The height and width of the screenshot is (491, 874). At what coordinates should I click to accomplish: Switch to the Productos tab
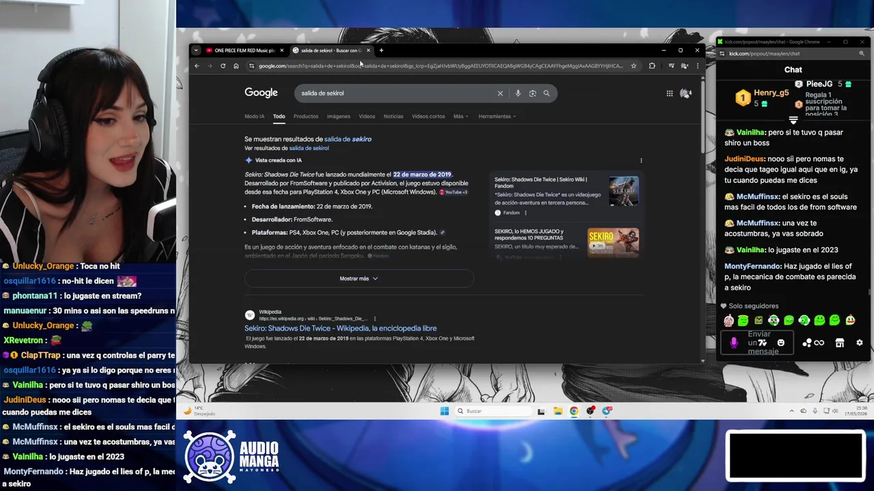click(x=306, y=117)
